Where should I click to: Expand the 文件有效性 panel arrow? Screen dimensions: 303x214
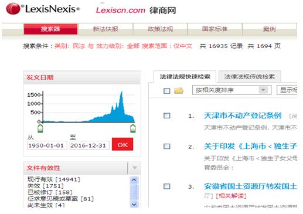(x=134, y=168)
